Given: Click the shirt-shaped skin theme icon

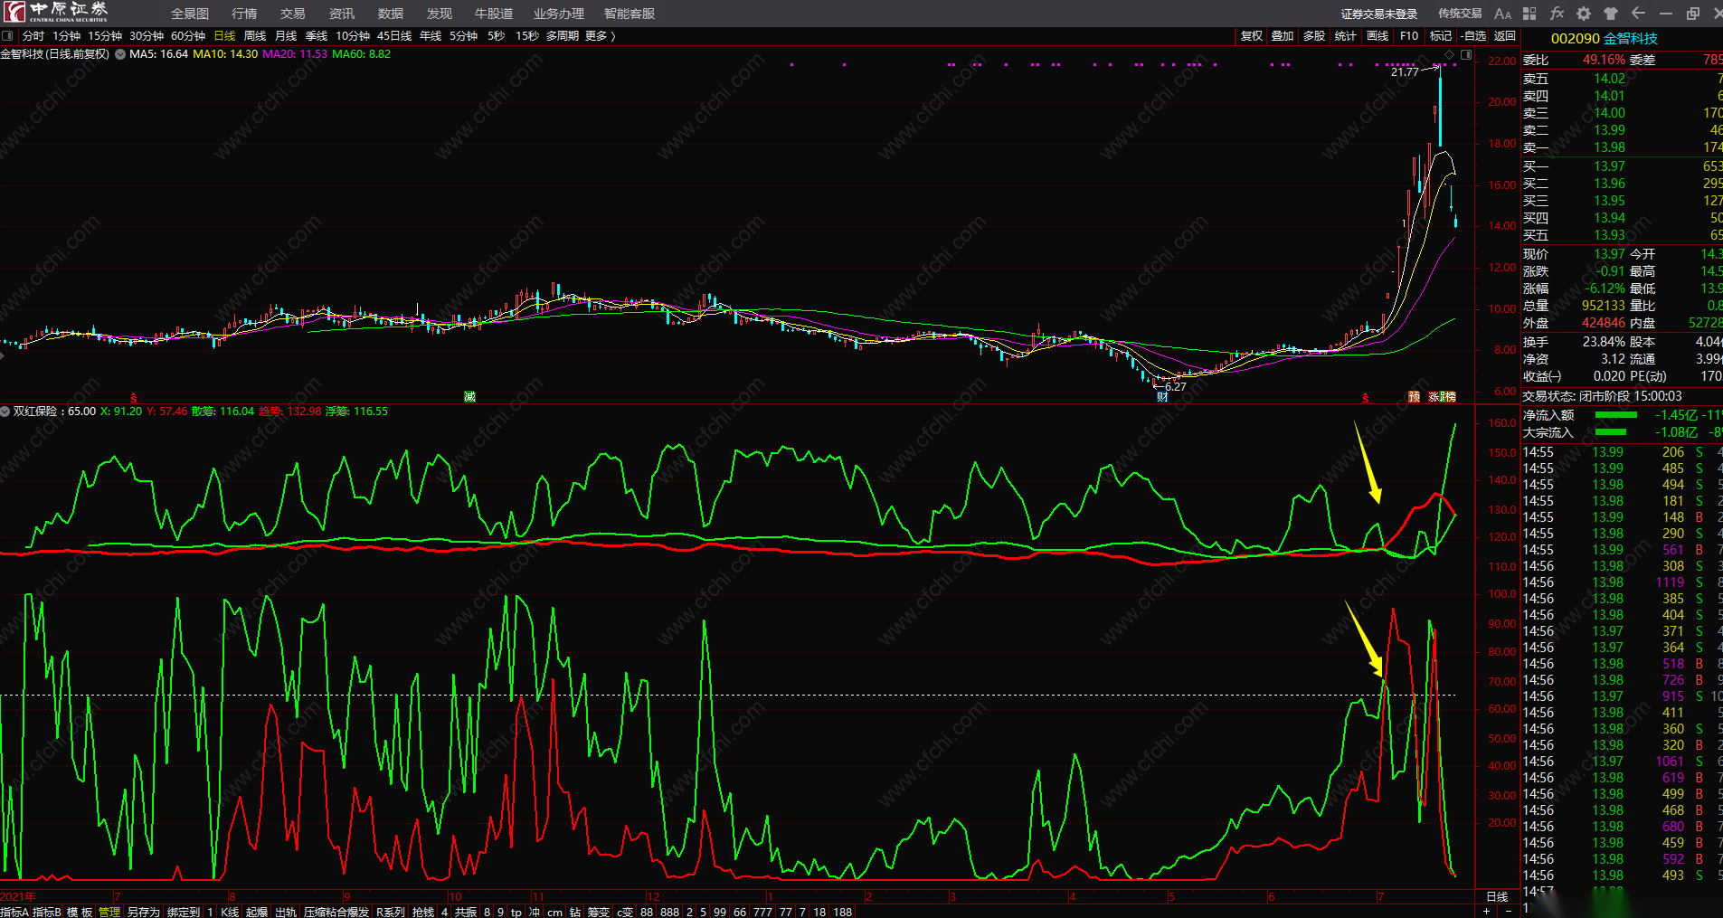Looking at the screenshot, I should tap(1611, 14).
